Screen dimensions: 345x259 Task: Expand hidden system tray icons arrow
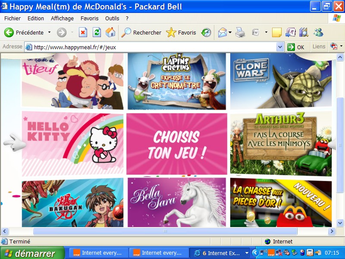click(x=255, y=253)
